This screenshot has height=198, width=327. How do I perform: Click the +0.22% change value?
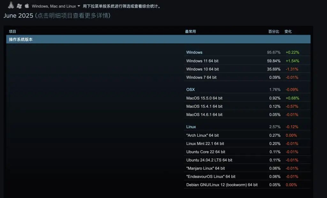click(293, 52)
